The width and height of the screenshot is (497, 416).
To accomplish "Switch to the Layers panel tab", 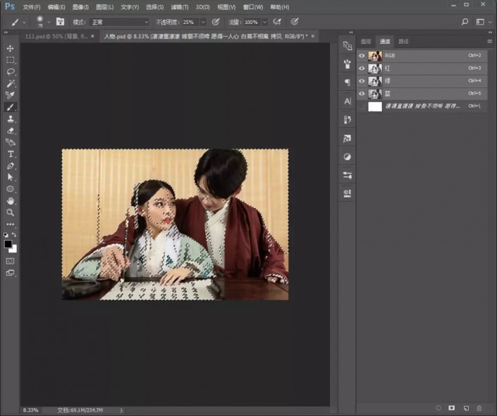I will click(366, 41).
